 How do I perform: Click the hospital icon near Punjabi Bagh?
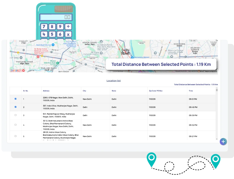pyautogui.click(x=23, y=70)
